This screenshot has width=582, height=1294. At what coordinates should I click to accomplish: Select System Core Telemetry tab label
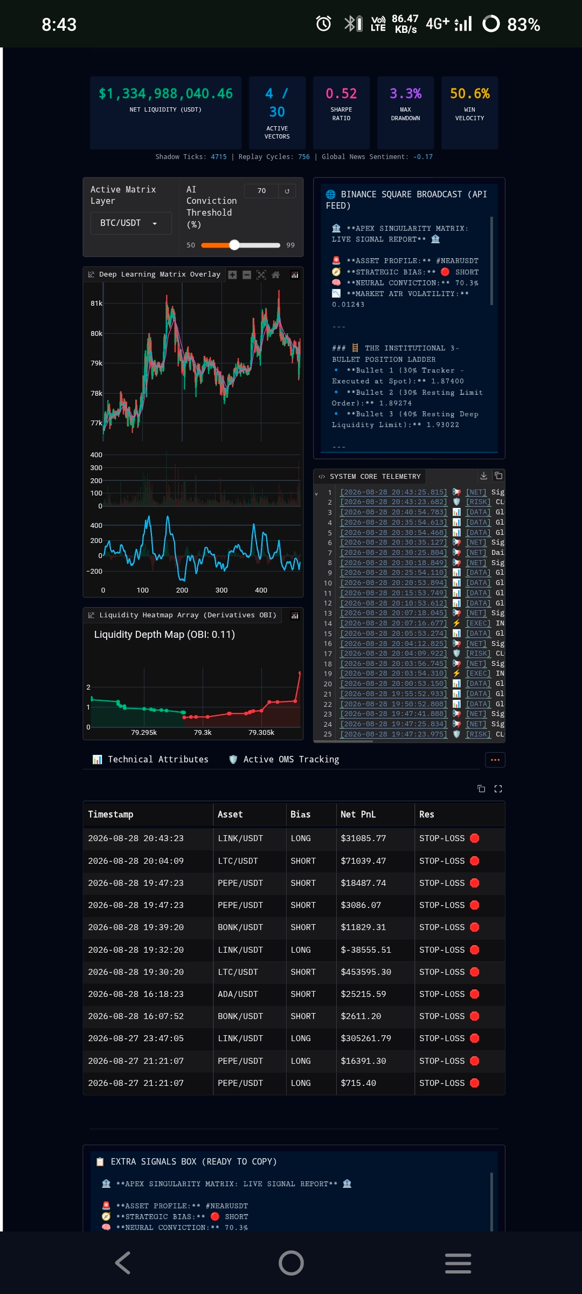[x=370, y=477]
